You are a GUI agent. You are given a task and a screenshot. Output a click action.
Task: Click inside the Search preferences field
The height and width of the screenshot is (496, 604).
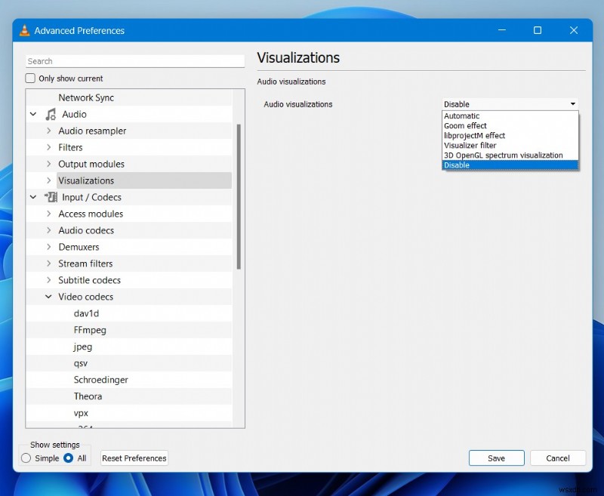134,60
